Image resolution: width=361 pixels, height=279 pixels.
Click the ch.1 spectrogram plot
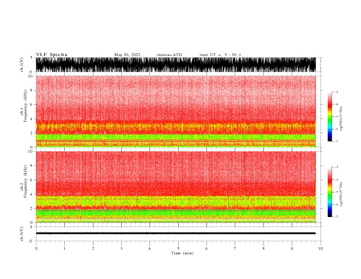pos(175,111)
